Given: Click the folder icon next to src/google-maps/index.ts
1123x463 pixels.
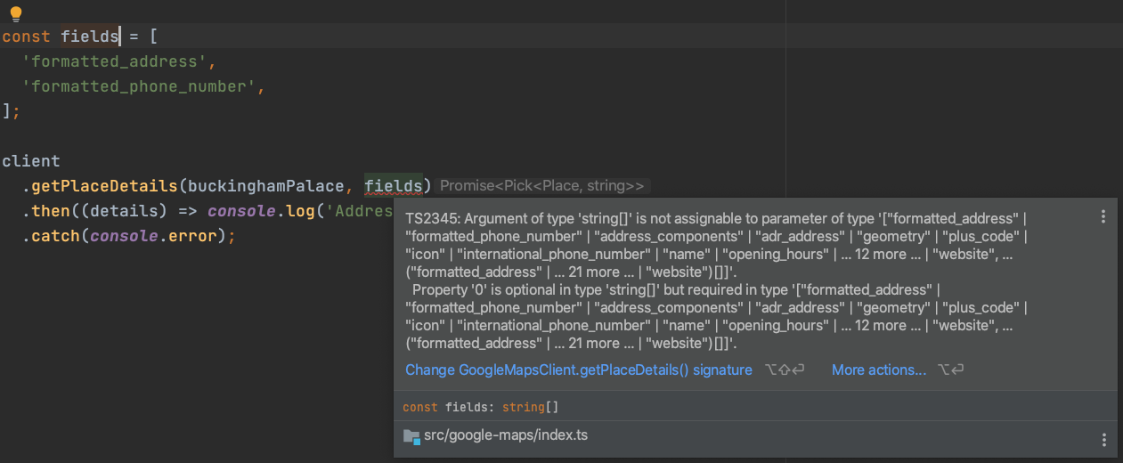Looking at the screenshot, I should point(411,436).
